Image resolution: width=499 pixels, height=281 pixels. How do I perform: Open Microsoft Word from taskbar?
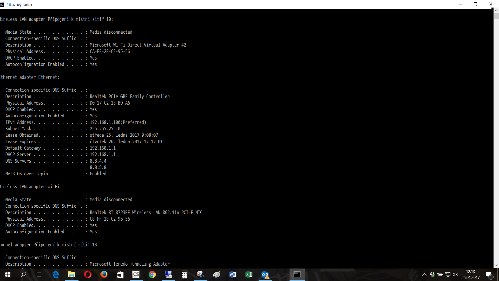pyautogui.click(x=233, y=274)
